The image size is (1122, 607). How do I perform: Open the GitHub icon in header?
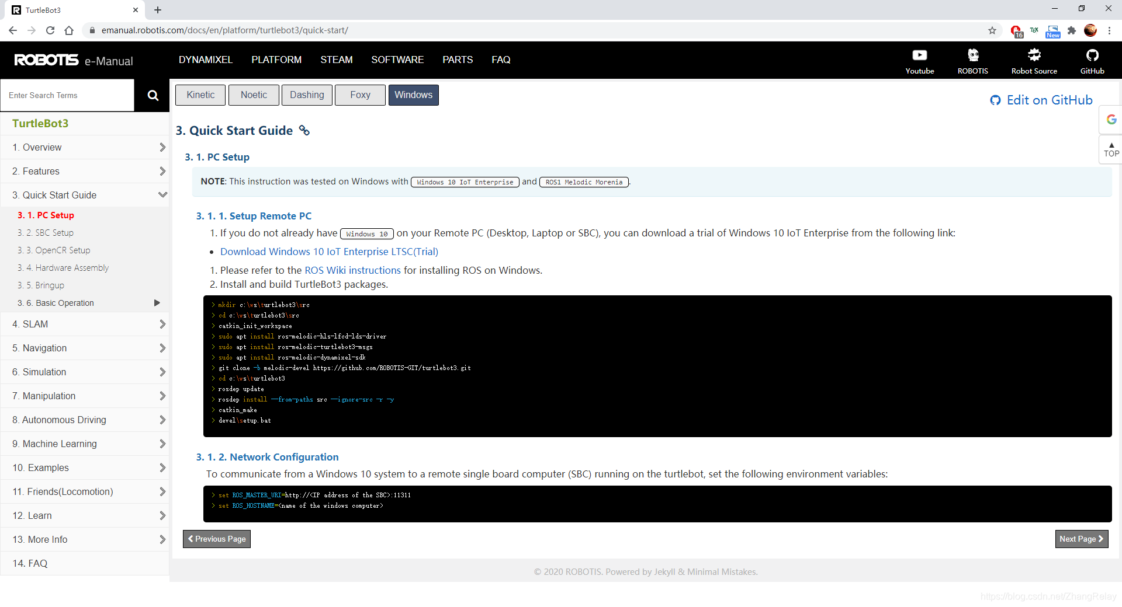click(1092, 61)
